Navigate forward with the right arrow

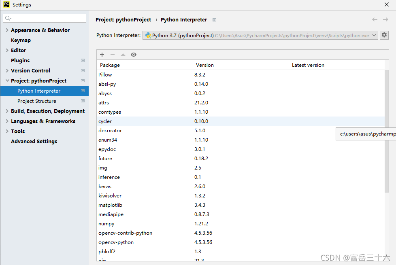click(x=385, y=19)
